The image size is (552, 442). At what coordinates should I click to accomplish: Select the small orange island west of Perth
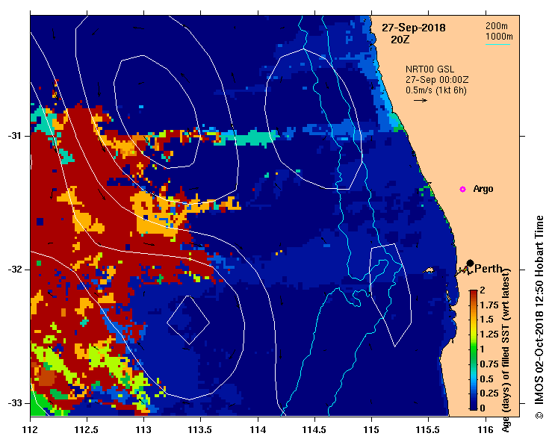pyautogui.click(x=429, y=270)
